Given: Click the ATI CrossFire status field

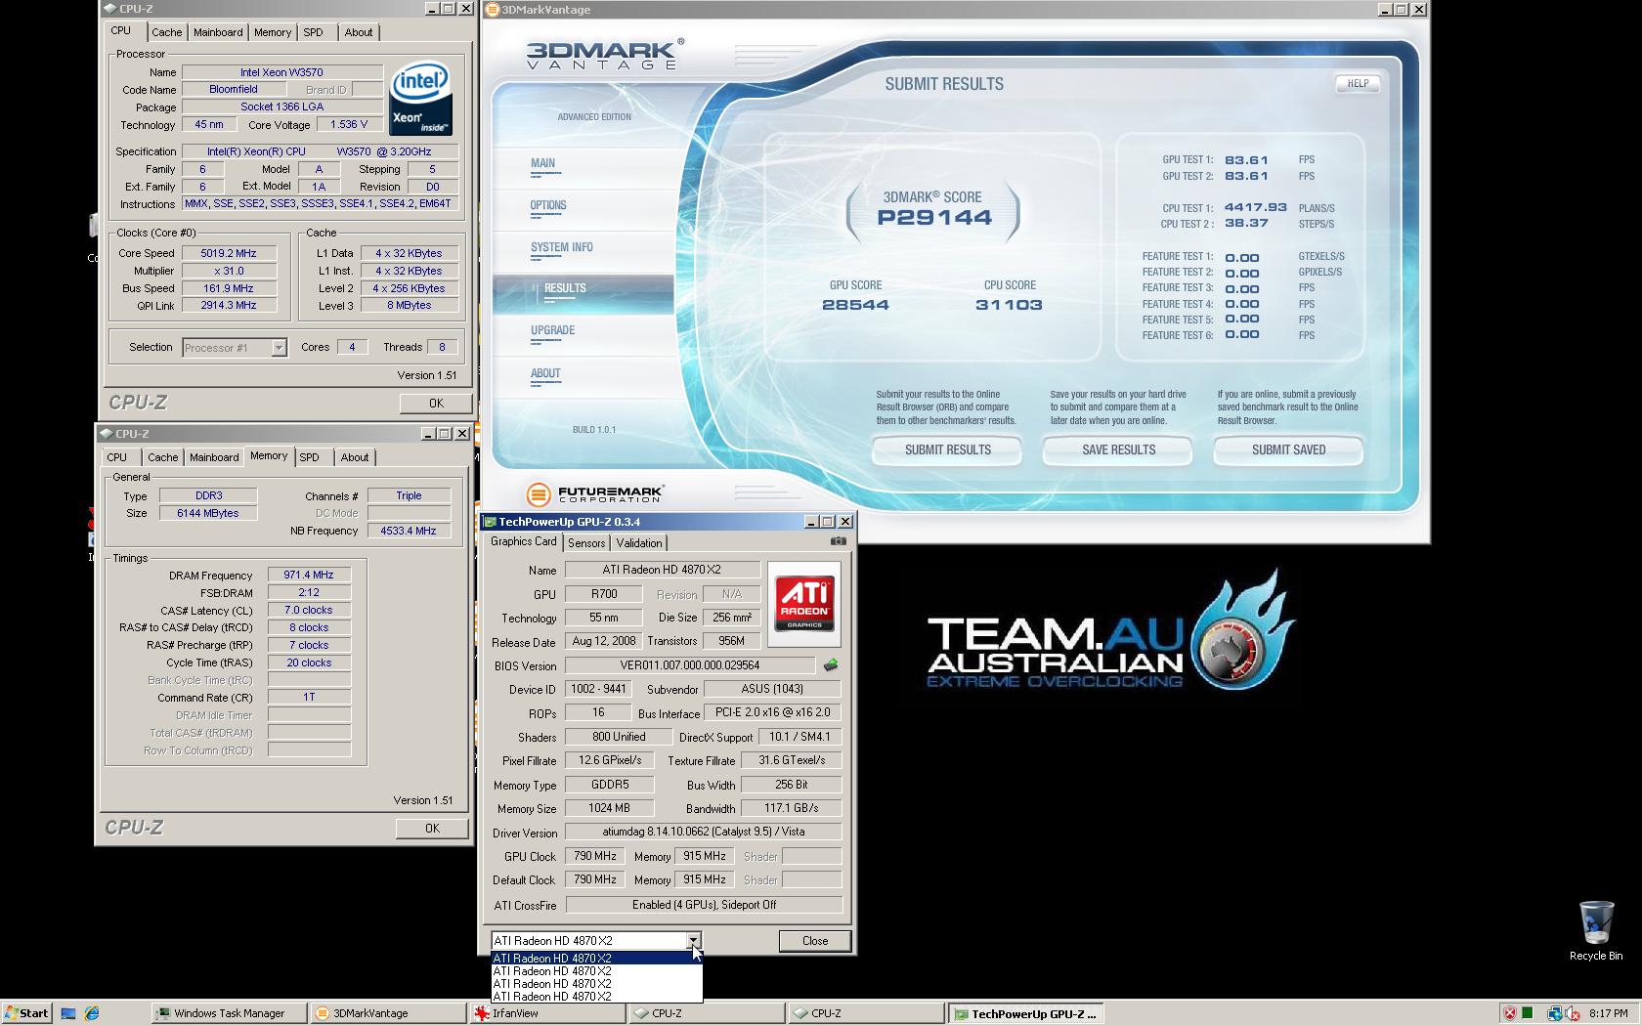Looking at the screenshot, I should (x=703, y=905).
